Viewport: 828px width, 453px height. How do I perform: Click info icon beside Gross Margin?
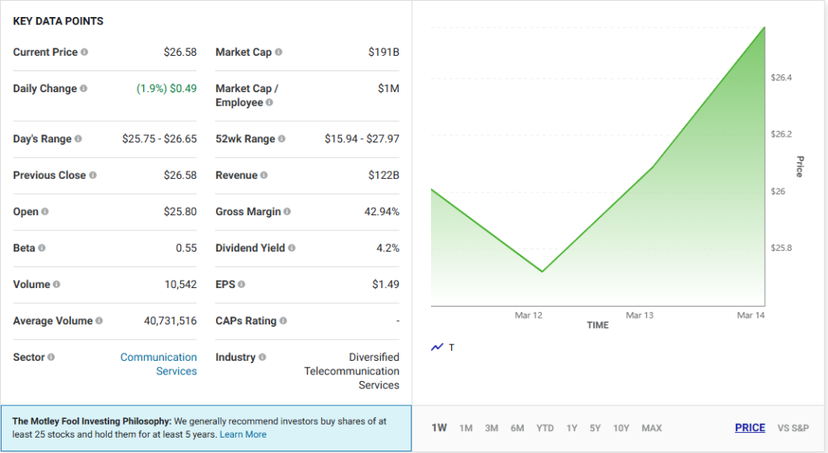tap(287, 211)
